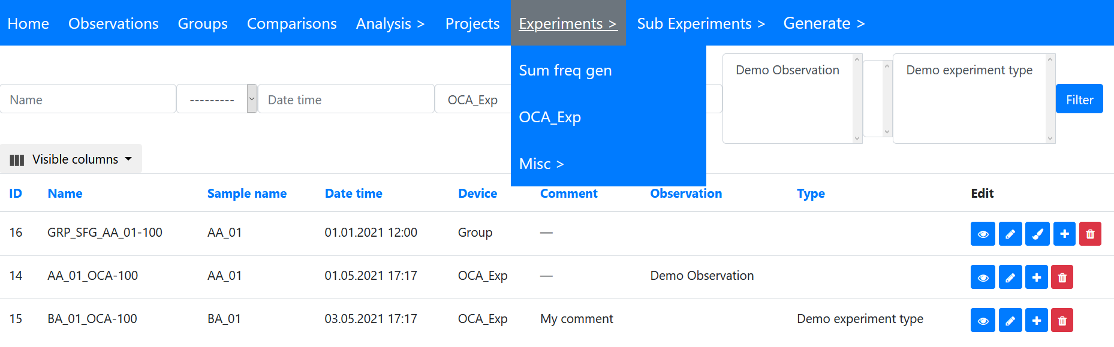Screen dimensions: 1114x347
Task: Click the Name filter input field
Action: tap(88, 99)
